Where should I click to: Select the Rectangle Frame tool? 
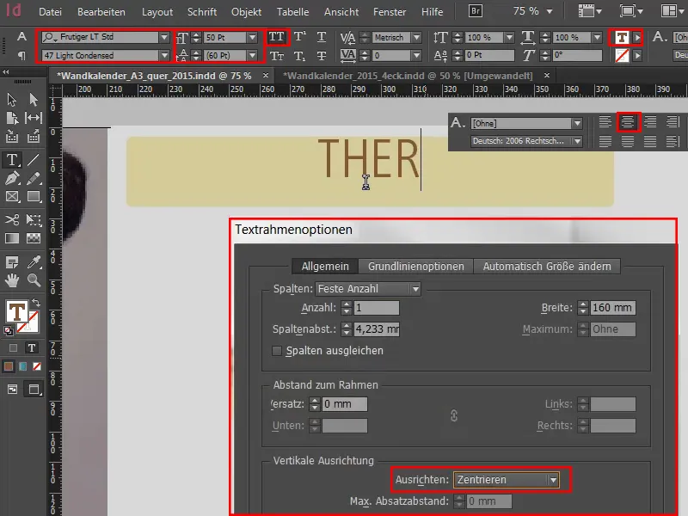coord(12,196)
